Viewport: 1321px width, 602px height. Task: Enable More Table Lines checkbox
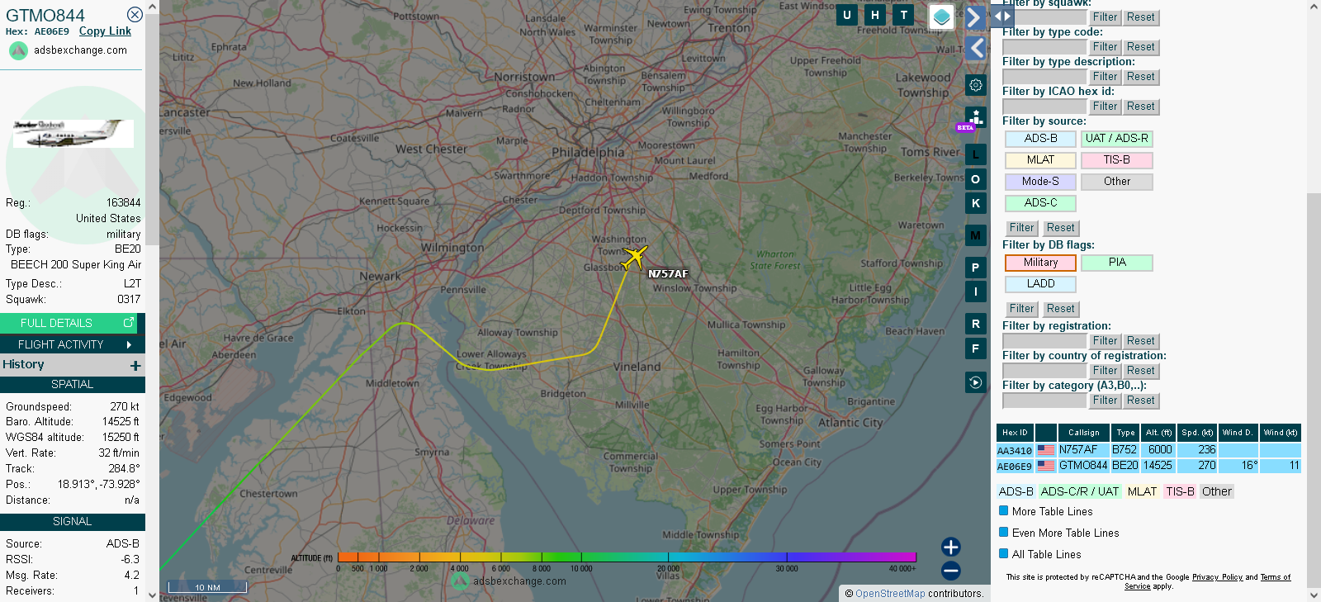(x=1004, y=511)
